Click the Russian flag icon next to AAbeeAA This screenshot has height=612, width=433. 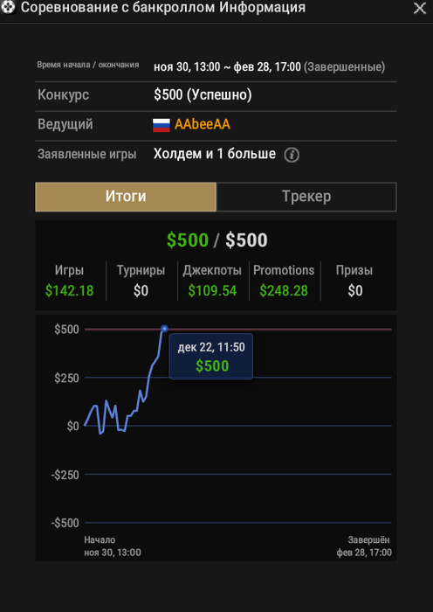point(162,125)
